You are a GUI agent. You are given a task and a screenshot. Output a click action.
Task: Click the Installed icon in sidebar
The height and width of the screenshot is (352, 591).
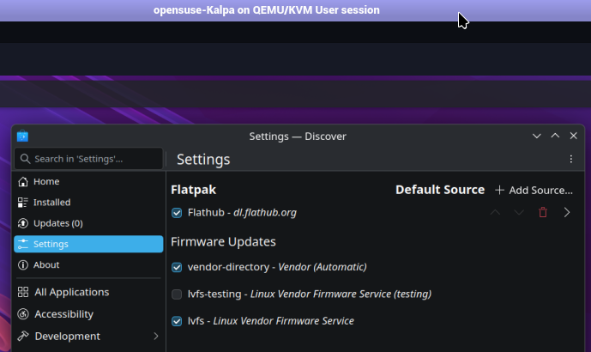[23, 203]
